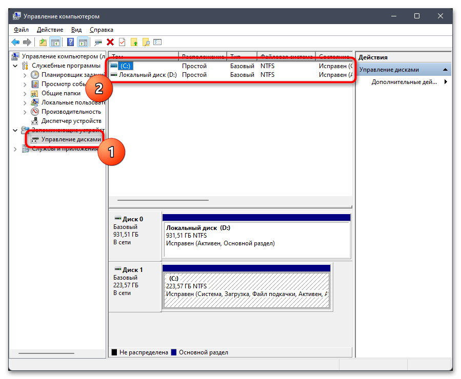Expand Дополнительные действия submenu arrow

pyautogui.click(x=446, y=82)
